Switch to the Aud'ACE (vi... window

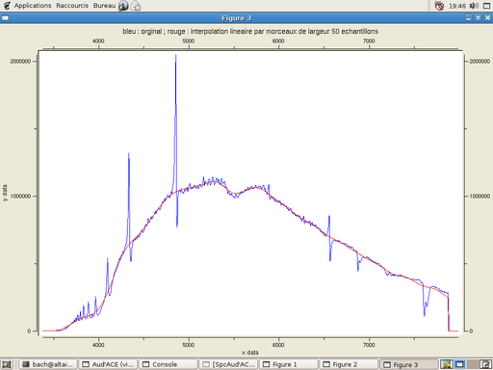[108, 364]
